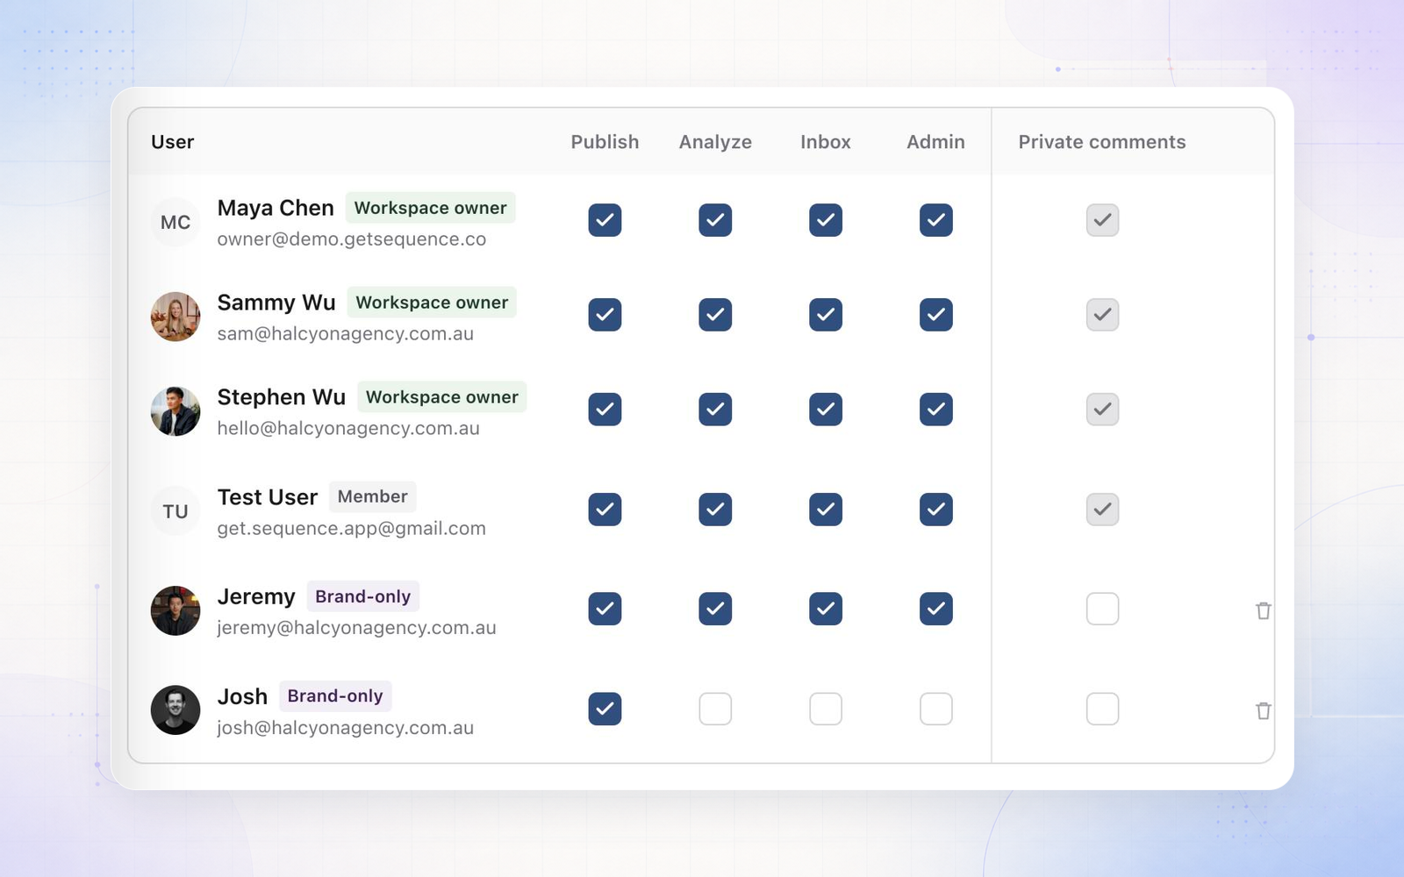Select Jeremy's avatar photo
1404x877 pixels.
tap(175, 610)
